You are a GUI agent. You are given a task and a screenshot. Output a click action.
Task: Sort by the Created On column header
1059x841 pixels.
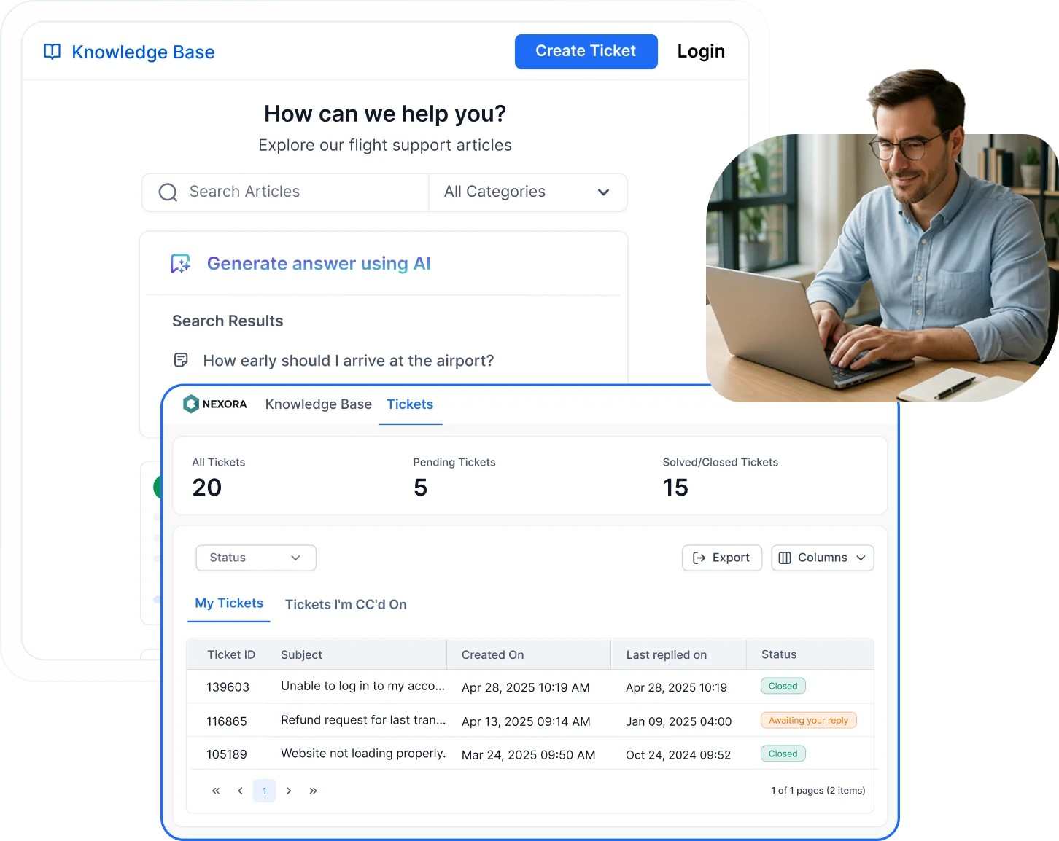[493, 654]
